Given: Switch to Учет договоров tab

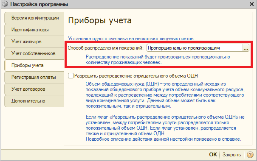Looking at the screenshot, I should click(34, 89).
